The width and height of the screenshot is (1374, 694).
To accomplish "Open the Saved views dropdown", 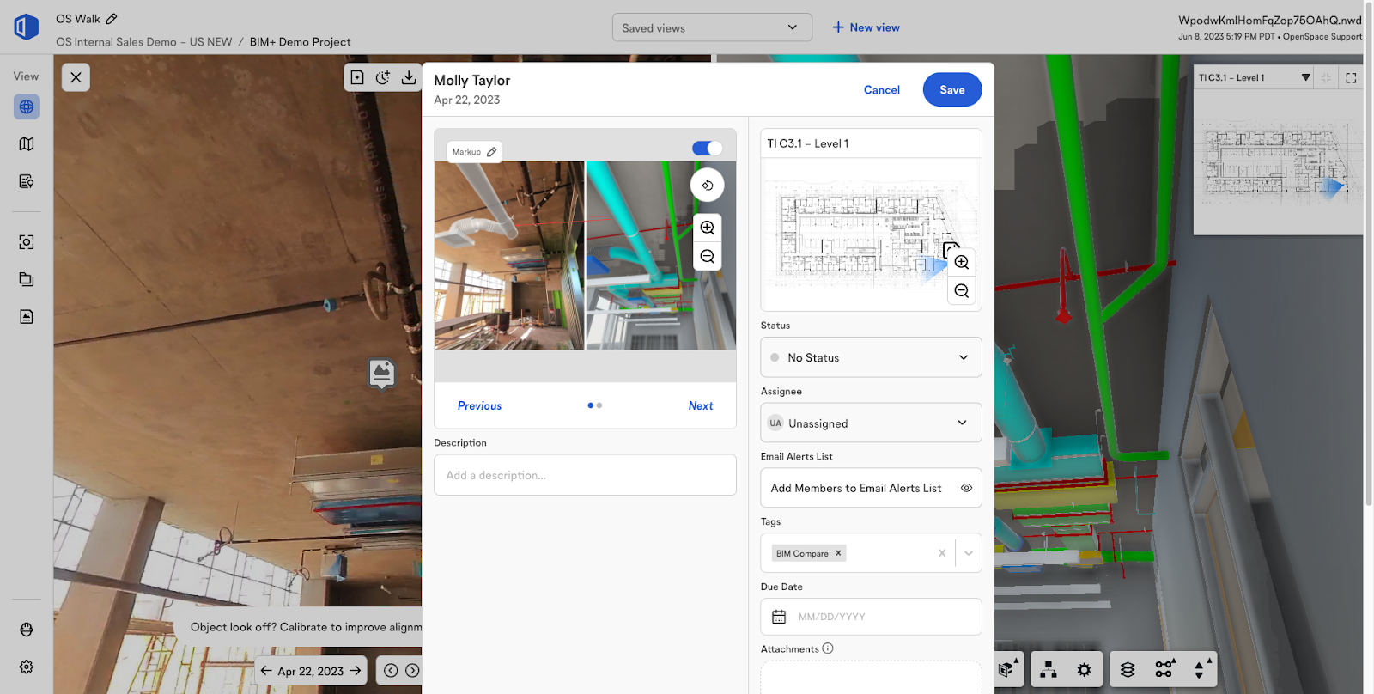I will click(711, 27).
